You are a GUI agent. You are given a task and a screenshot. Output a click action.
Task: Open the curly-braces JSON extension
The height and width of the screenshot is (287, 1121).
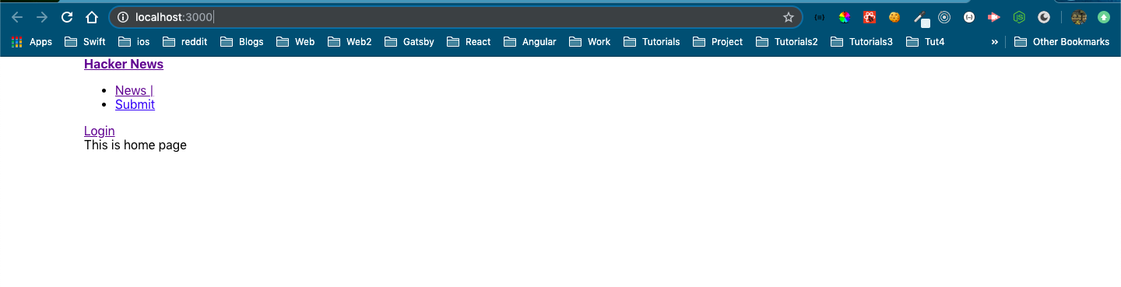tap(819, 17)
